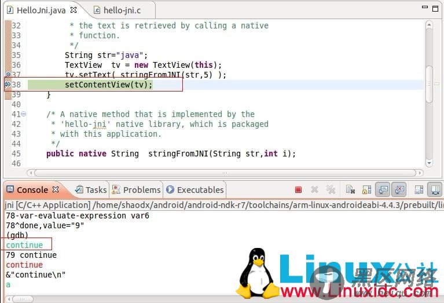This screenshot has width=444, height=303.
Task: Open the Executables view tab
Action: (x=195, y=189)
